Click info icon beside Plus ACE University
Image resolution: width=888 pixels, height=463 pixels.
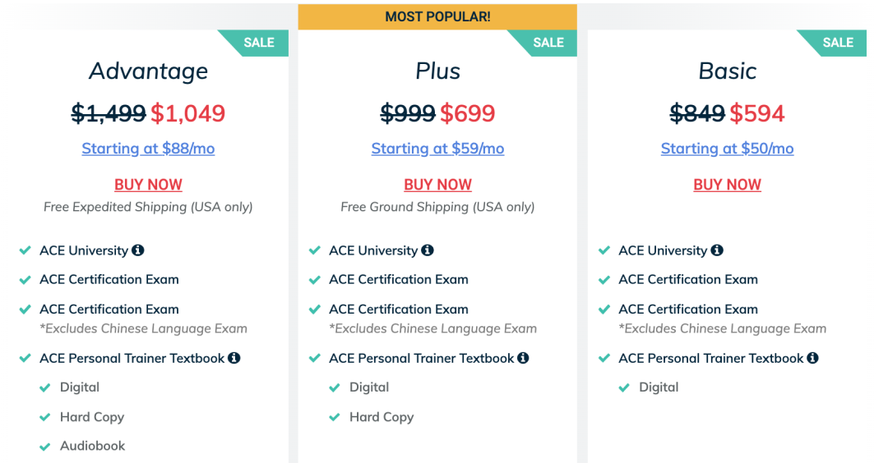428,250
